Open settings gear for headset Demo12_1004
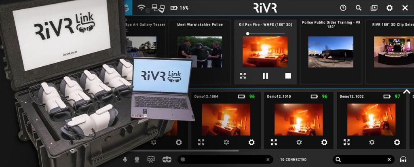Image resolution: width=414 pixels, height=167 pixels. 251,142
